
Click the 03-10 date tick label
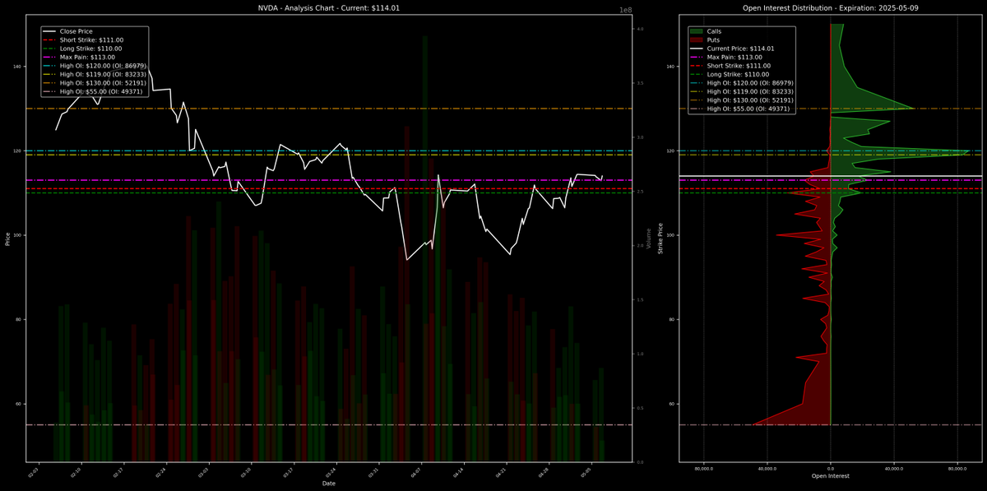click(x=247, y=473)
